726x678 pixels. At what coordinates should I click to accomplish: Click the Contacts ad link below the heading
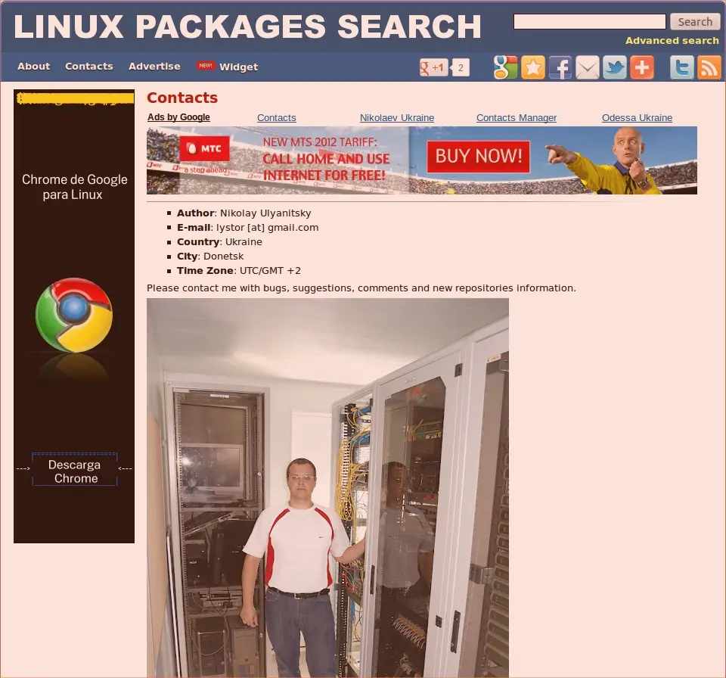coord(277,118)
